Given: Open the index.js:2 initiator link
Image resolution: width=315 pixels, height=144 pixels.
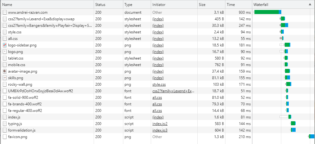Looking at the screenshot, I should point(160,124).
